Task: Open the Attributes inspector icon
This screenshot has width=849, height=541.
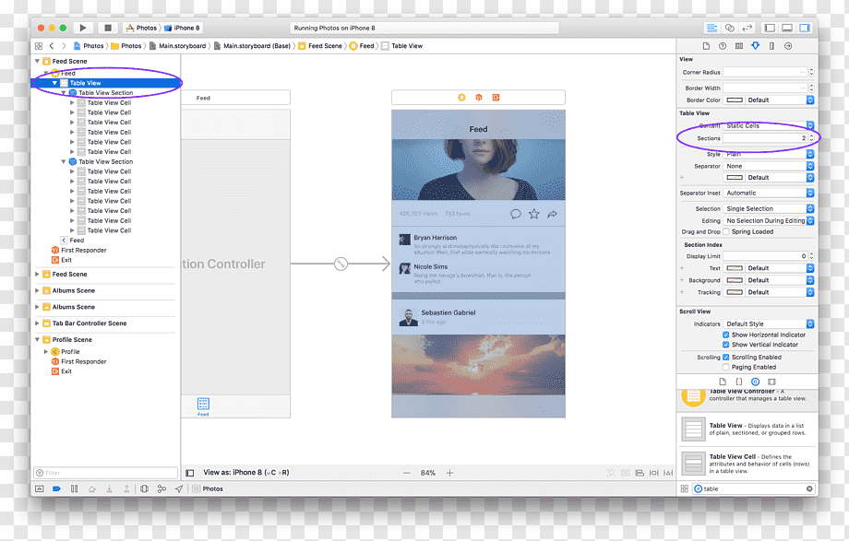Action: pos(755,46)
